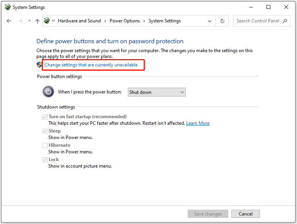Go back with the left arrow

coord(9,21)
